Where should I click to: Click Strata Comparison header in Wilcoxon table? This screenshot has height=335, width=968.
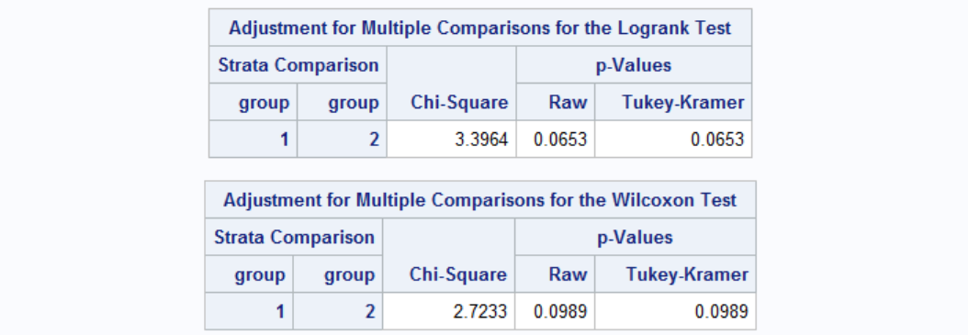coord(294,237)
